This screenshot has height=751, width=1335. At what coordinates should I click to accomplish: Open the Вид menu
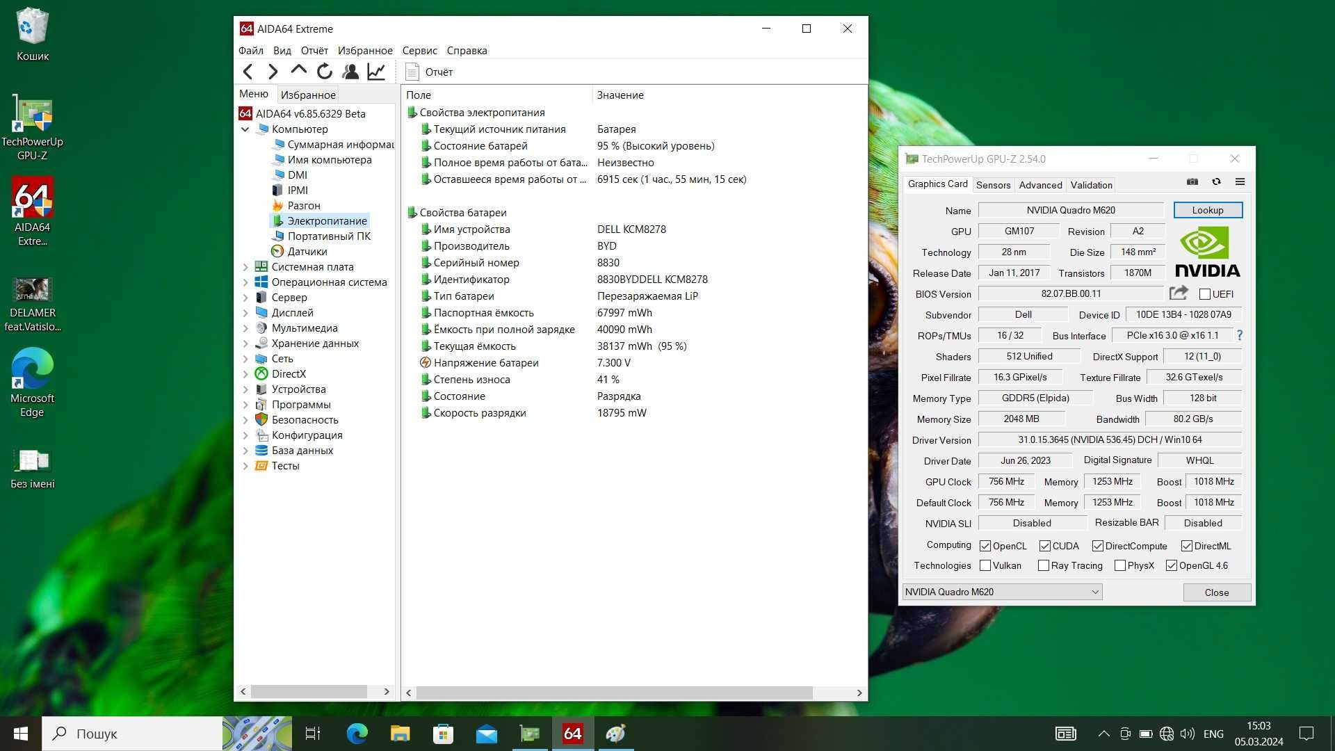(x=282, y=51)
